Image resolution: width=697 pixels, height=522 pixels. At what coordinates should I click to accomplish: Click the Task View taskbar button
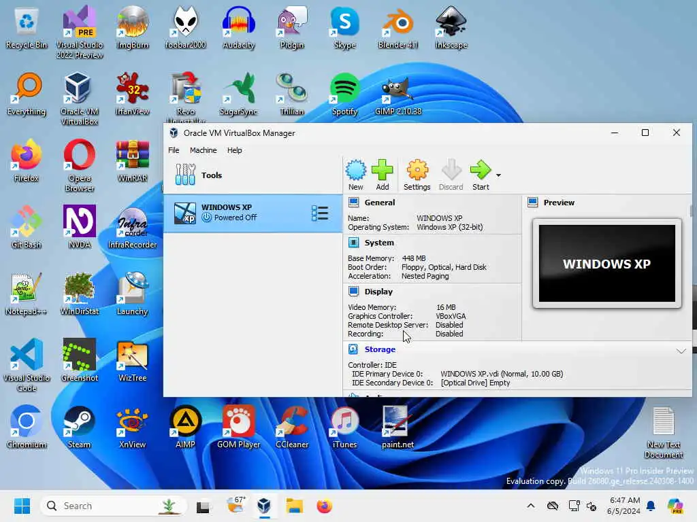(203, 506)
